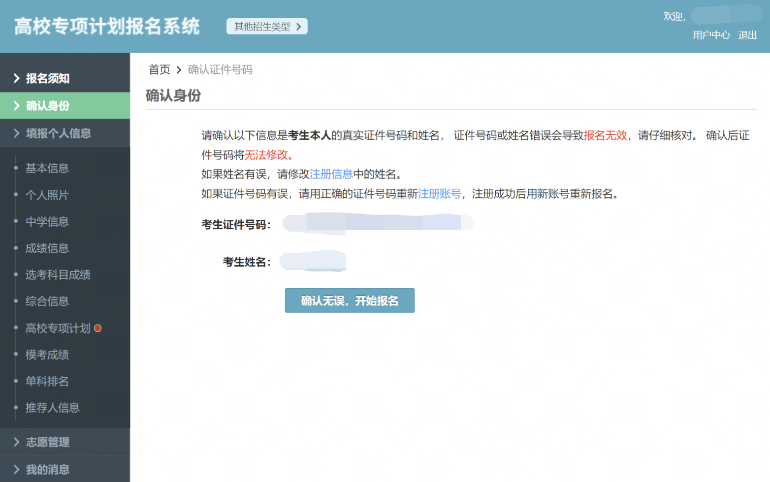770x482 pixels.
Task: Select 中学信息 in the sidebar
Action: click(x=47, y=222)
